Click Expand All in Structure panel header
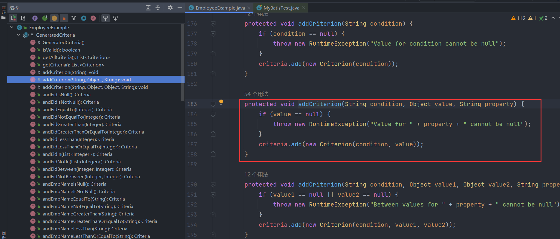 pyautogui.click(x=148, y=8)
